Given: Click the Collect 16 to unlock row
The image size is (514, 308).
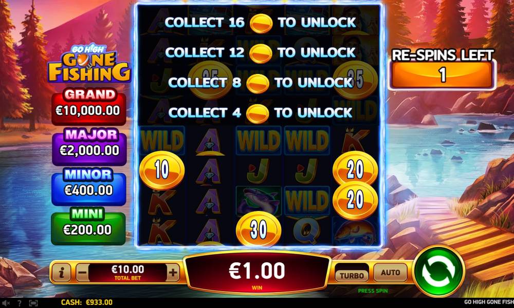Looking at the screenshot, I should [x=260, y=23].
